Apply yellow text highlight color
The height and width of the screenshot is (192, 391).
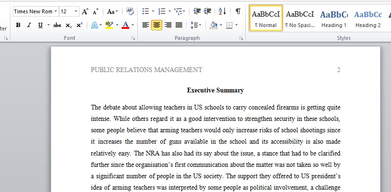(109, 25)
